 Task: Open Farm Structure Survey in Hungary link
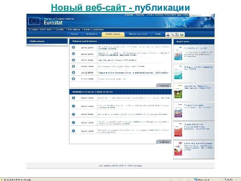coord(133,115)
